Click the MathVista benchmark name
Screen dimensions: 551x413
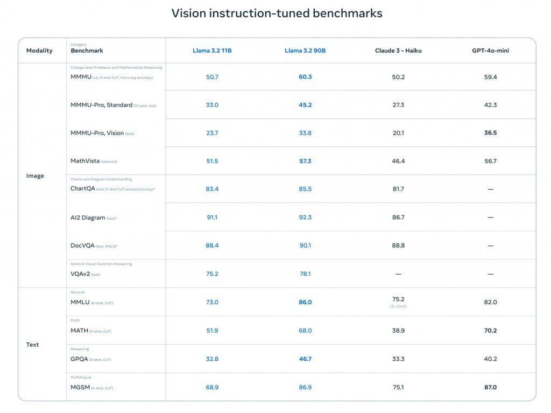(x=84, y=161)
